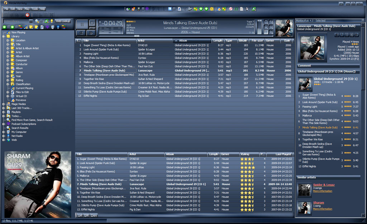
Task: Open the File menu
Action: (6, 9)
